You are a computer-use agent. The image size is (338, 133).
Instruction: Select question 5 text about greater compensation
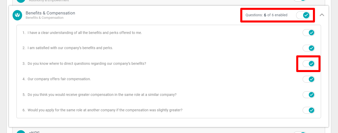[x=102, y=95]
